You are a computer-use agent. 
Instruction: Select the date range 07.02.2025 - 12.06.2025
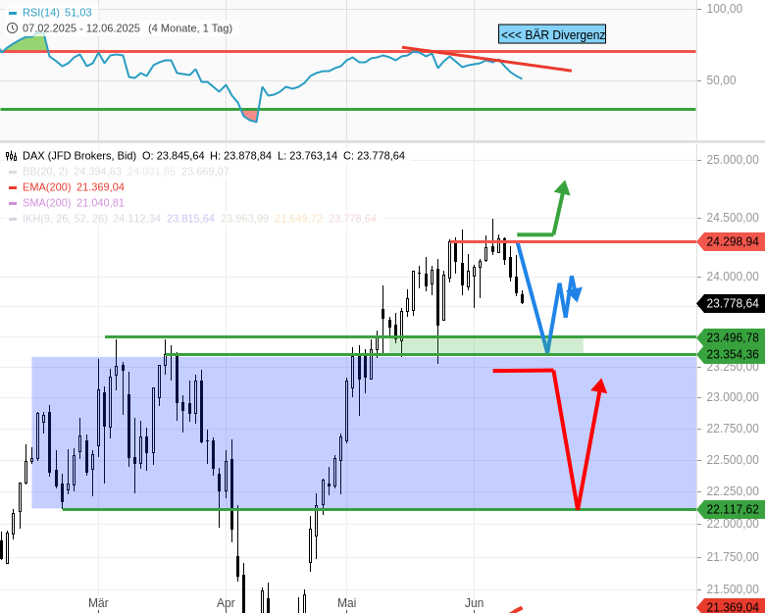click(x=81, y=28)
